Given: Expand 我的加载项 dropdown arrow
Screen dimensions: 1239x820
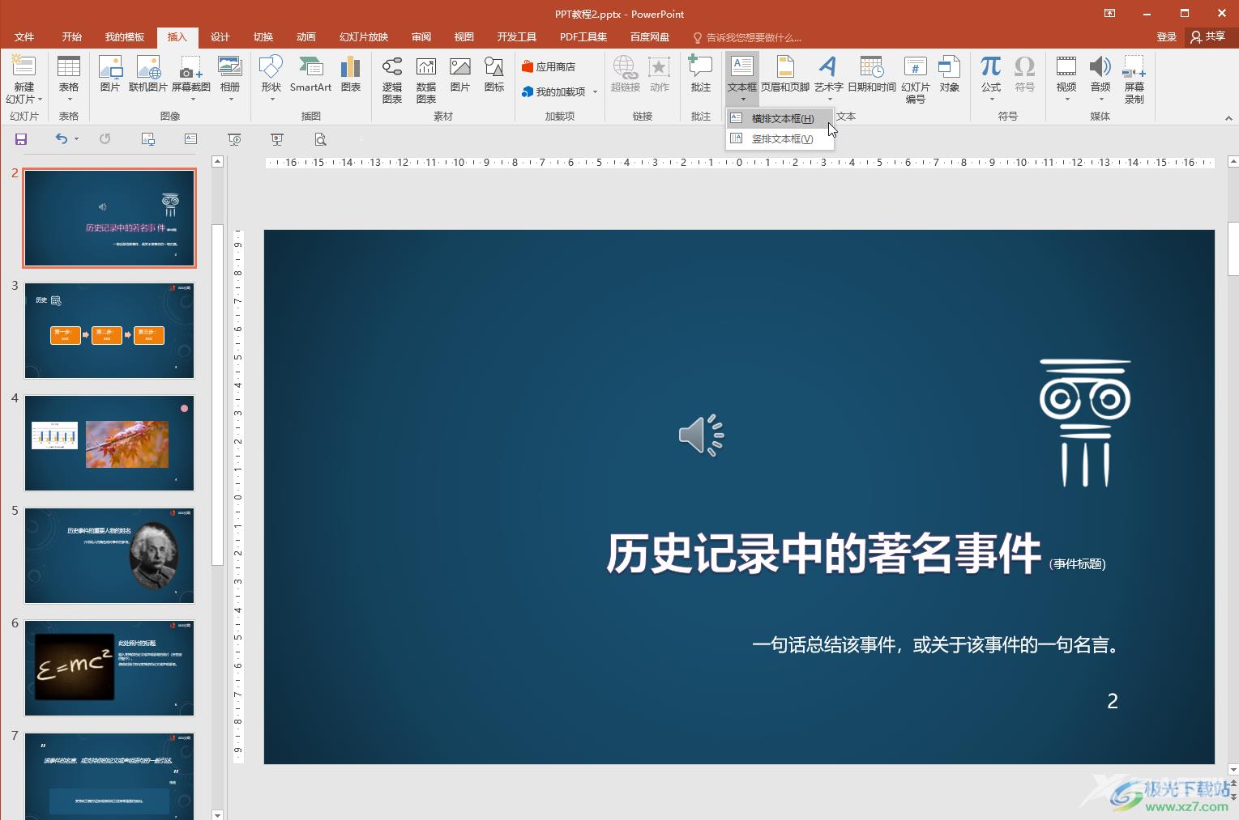Looking at the screenshot, I should [595, 92].
